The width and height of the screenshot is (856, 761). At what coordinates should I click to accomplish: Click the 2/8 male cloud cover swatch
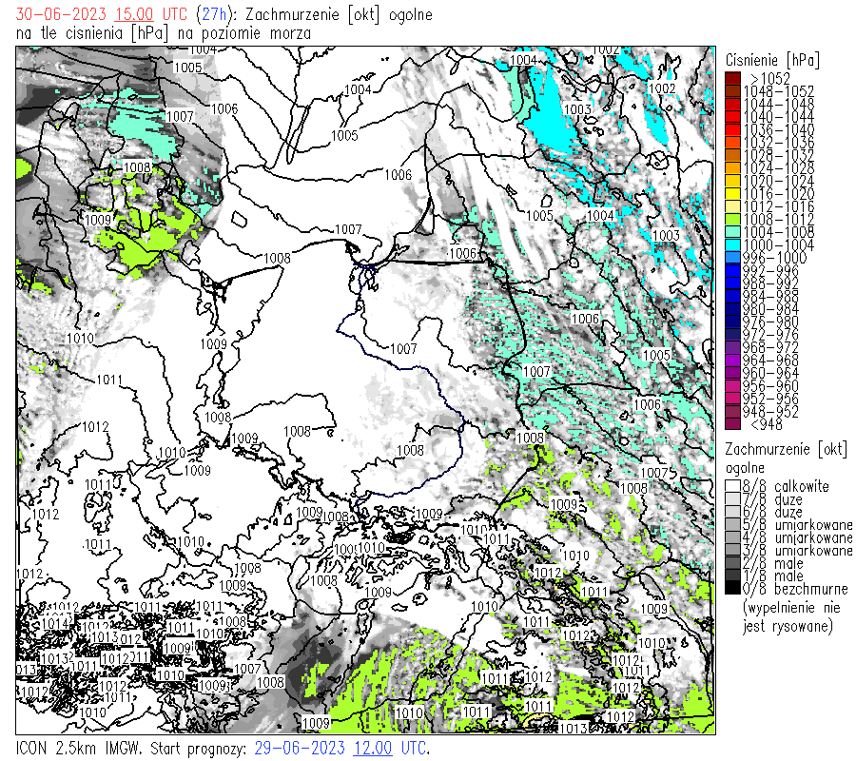732,563
